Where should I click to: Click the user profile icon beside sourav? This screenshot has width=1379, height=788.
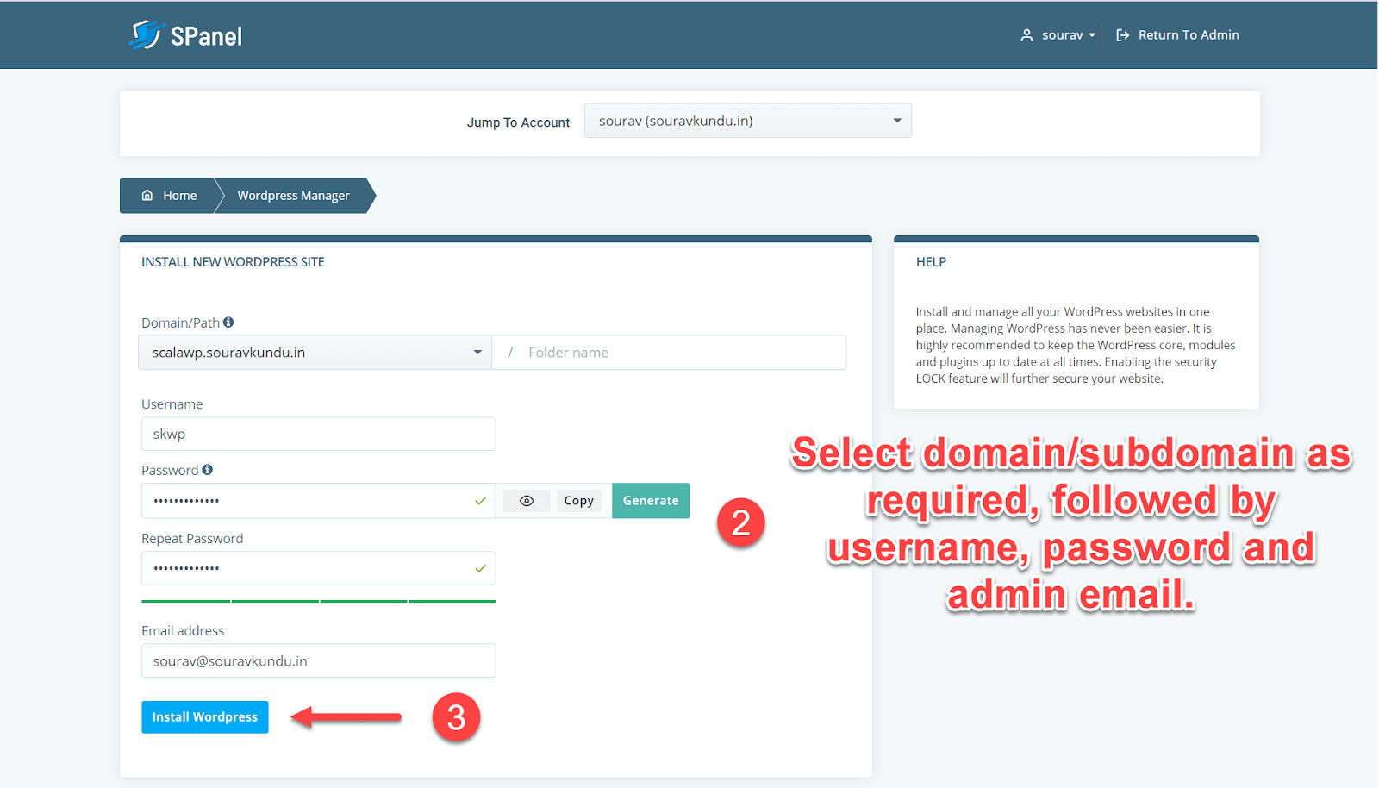[1026, 35]
